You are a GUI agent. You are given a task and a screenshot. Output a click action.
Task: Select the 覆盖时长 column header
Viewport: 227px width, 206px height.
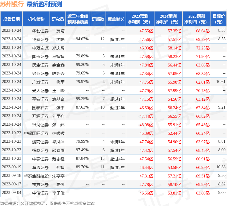[116, 19]
